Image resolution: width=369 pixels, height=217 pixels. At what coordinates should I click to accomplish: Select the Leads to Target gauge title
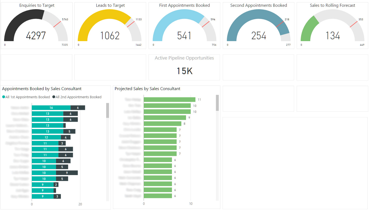pyautogui.click(x=110, y=5)
